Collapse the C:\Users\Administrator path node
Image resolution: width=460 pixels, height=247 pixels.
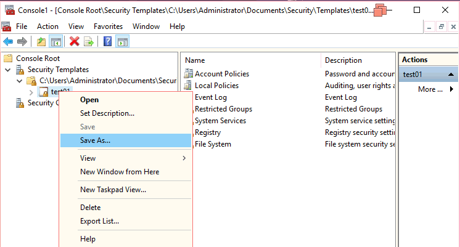[19, 81]
